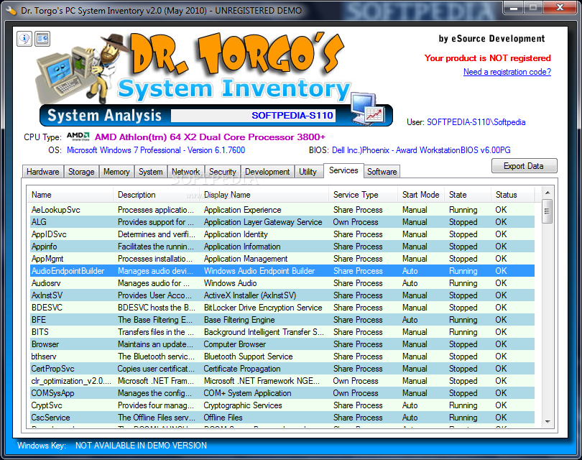The height and width of the screenshot is (460, 582).
Task: Click the services list scrollbar thumb
Action: point(547,211)
